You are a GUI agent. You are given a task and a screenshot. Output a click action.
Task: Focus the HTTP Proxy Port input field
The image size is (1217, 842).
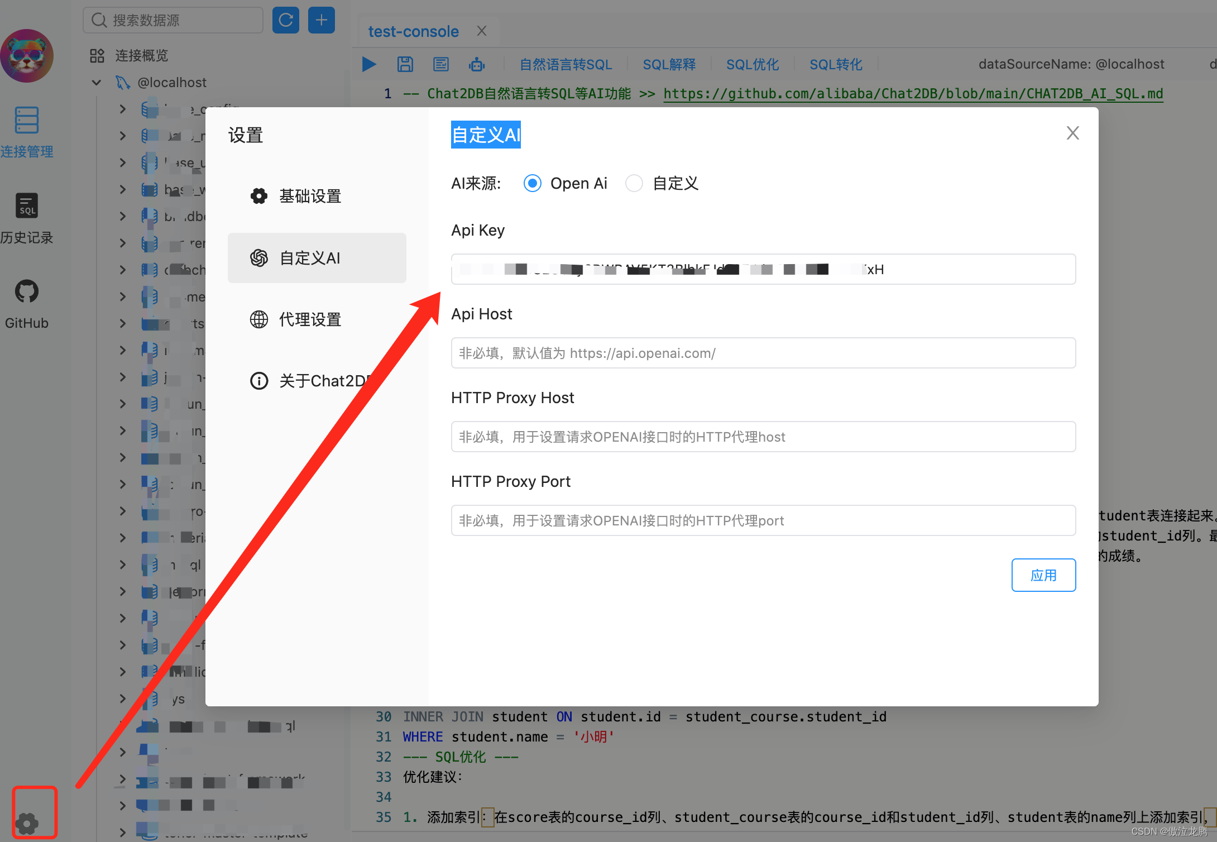763,520
